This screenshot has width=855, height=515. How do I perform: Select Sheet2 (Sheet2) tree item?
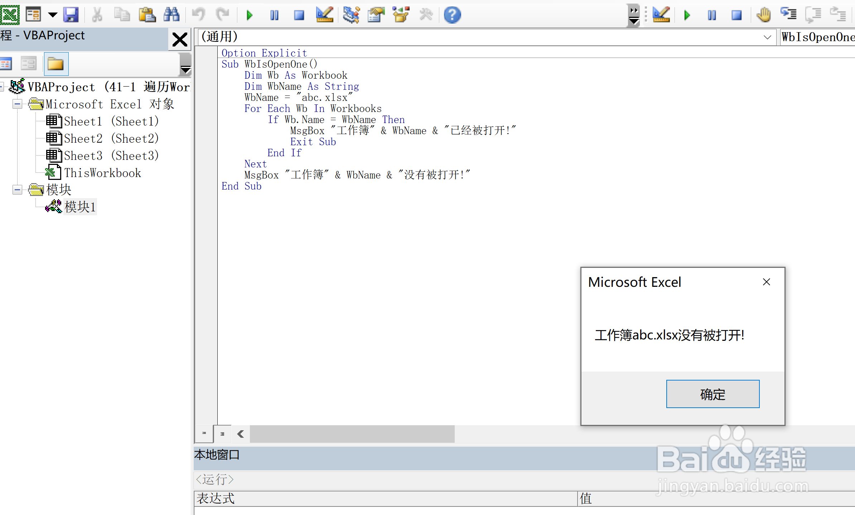point(111,139)
